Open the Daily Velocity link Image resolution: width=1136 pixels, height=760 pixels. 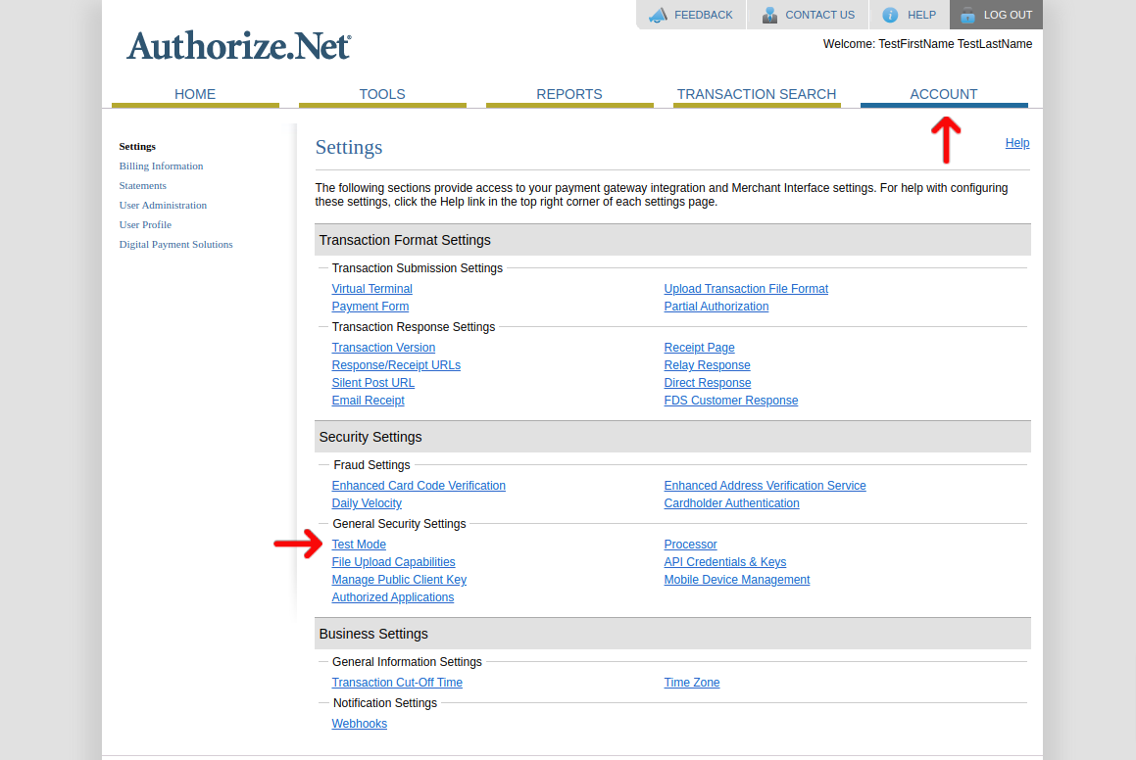point(367,503)
